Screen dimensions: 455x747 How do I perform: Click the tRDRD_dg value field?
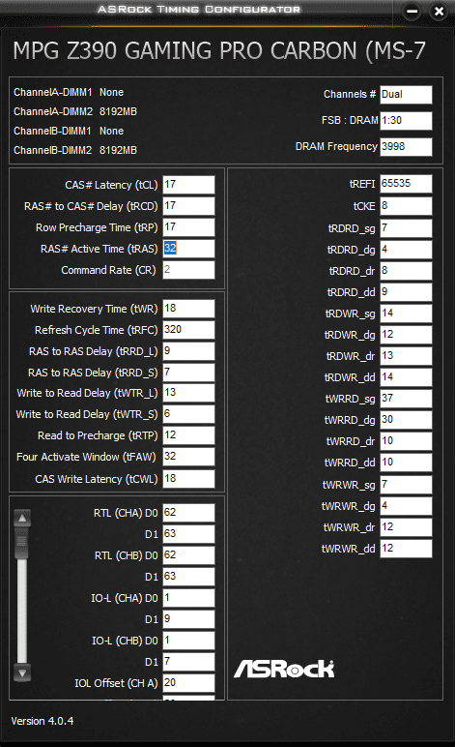(406, 250)
